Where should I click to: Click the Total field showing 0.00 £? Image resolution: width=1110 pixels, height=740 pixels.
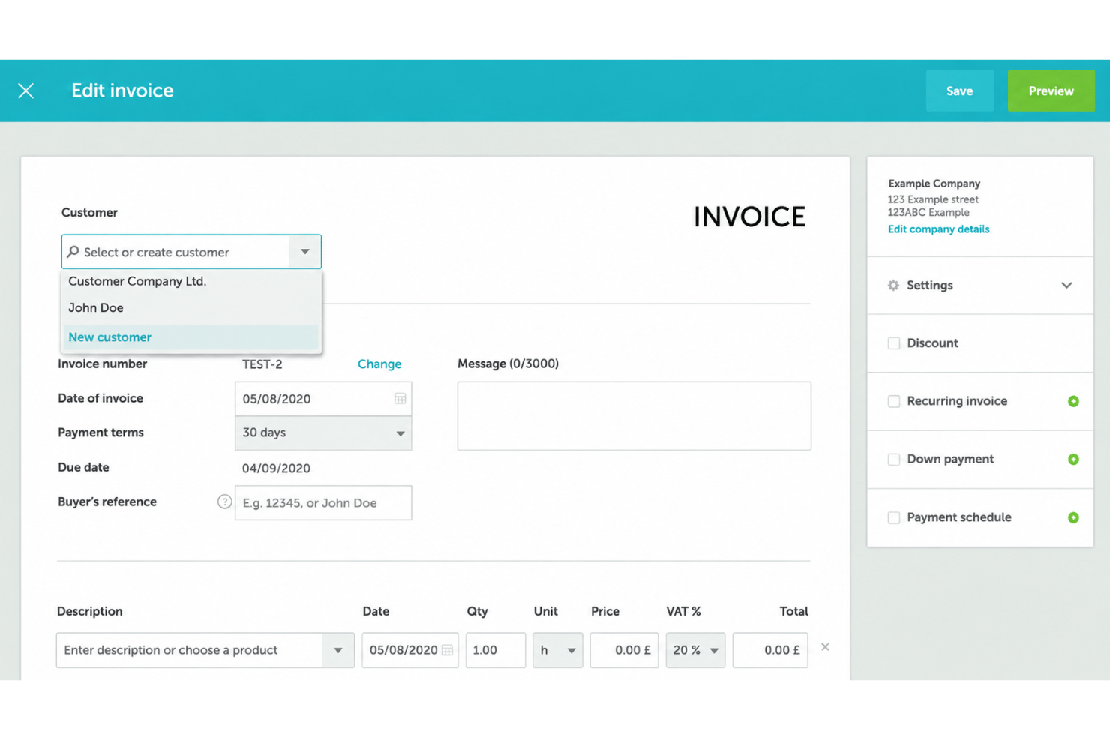(x=770, y=650)
